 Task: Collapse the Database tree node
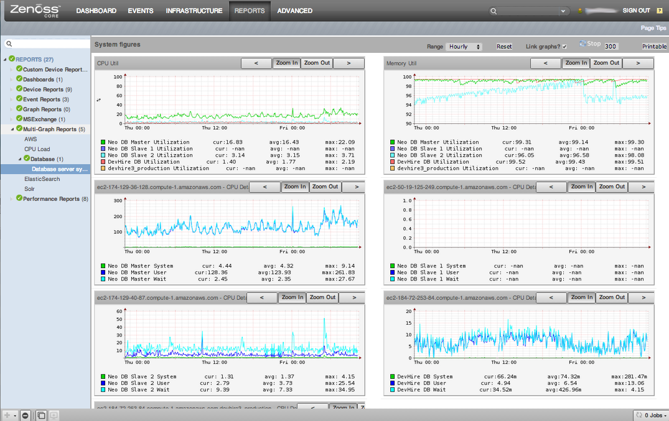[x=20, y=159]
